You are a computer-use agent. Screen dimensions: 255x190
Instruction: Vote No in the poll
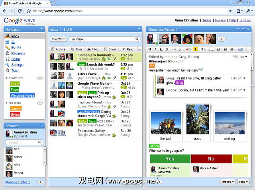tap(211, 159)
